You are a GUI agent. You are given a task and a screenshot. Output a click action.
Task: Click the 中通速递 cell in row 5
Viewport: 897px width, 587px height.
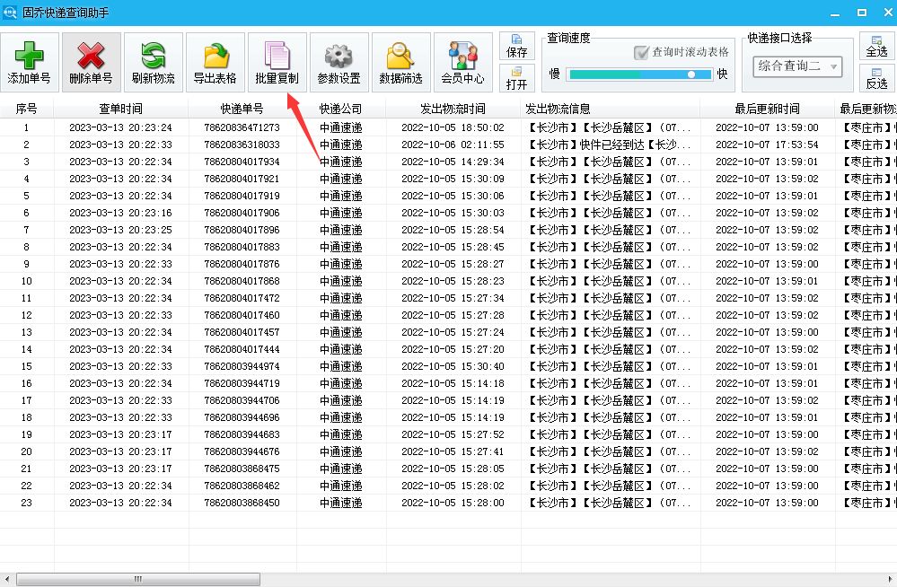coord(340,196)
